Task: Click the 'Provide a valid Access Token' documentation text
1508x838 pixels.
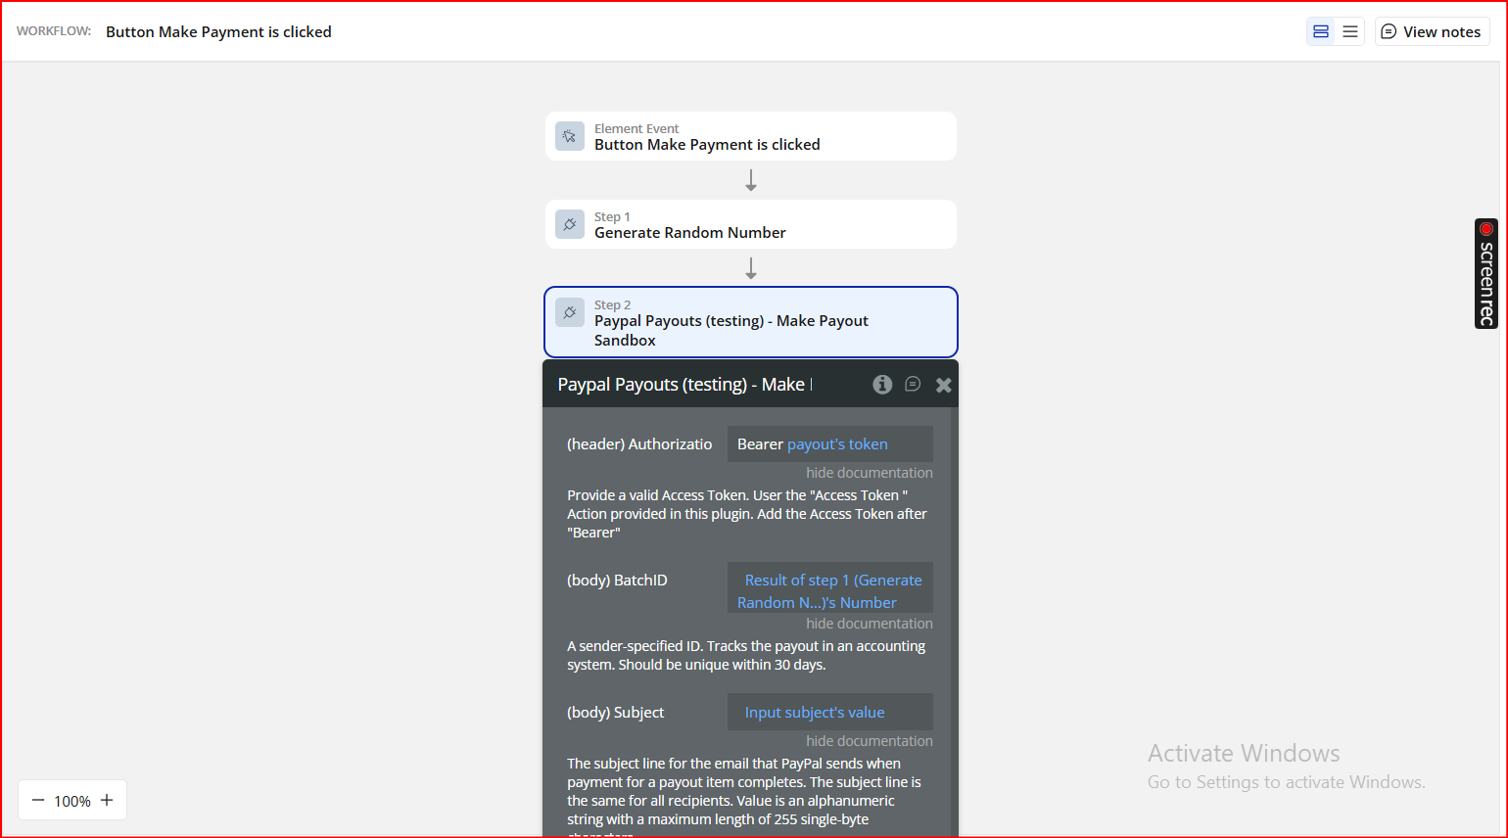Action: (x=747, y=514)
